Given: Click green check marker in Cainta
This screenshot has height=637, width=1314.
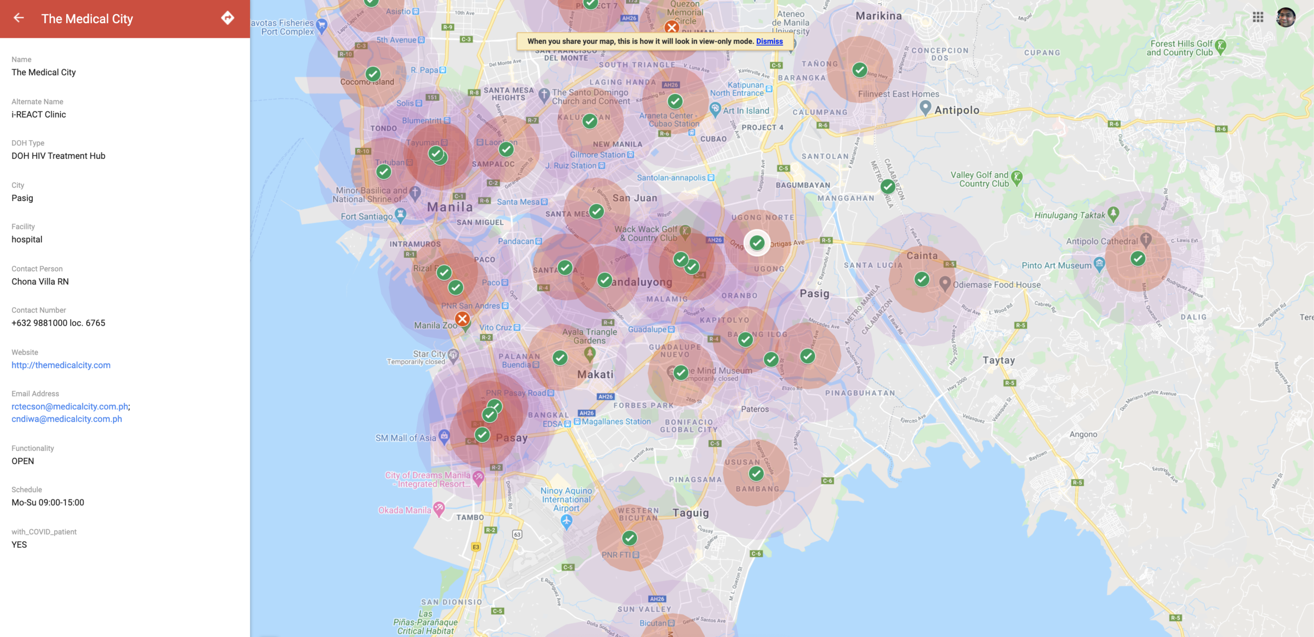Looking at the screenshot, I should coord(922,279).
